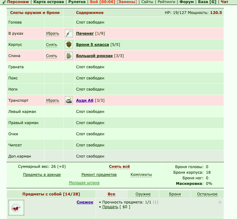Click the Голова slot label

pyautogui.click(x=15, y=22)
